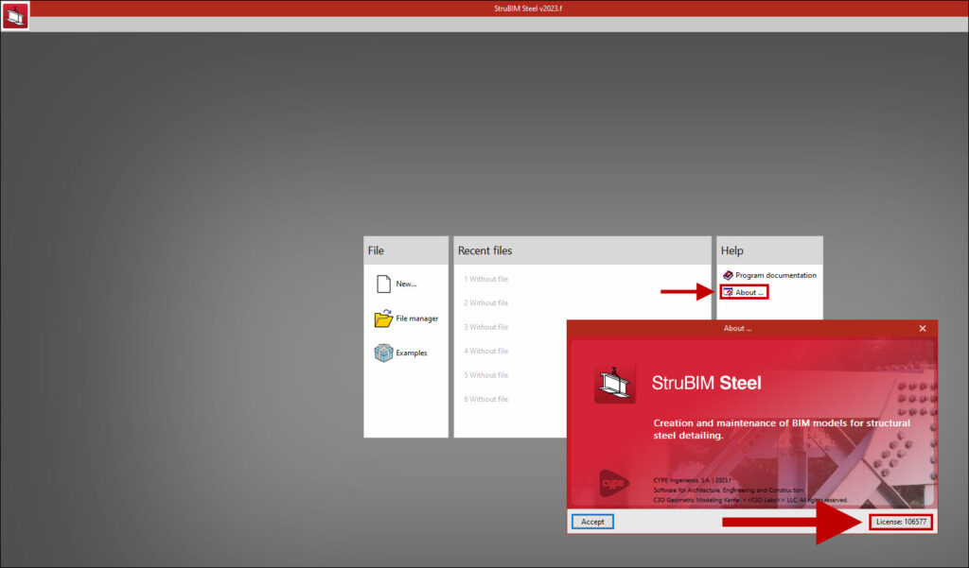Click the yellow folder File manager icon
The height and width of the screenshot is (568, 969).
[x=383, y=318]
